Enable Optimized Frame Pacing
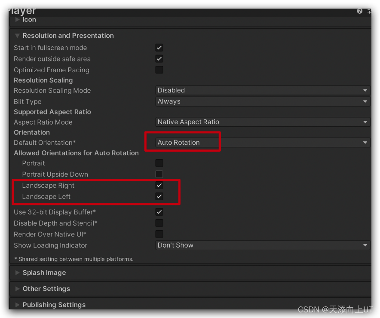Screen dimensions: 380x318 coord(159,70)
